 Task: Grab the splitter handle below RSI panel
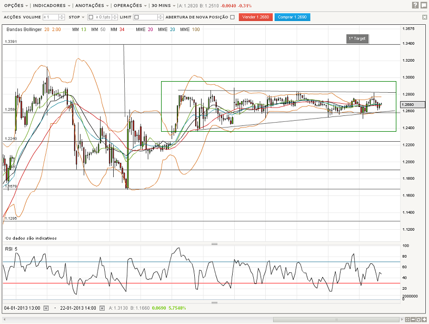point(215,303)
